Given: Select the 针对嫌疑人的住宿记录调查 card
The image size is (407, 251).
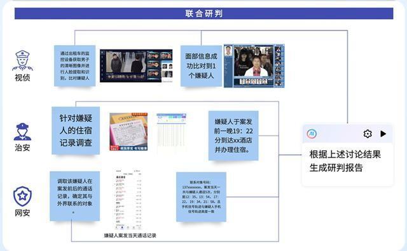Looking at the screenshot, I should click(x=76, y=131).
